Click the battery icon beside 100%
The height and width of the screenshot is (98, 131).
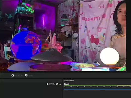tap(47, 84)
